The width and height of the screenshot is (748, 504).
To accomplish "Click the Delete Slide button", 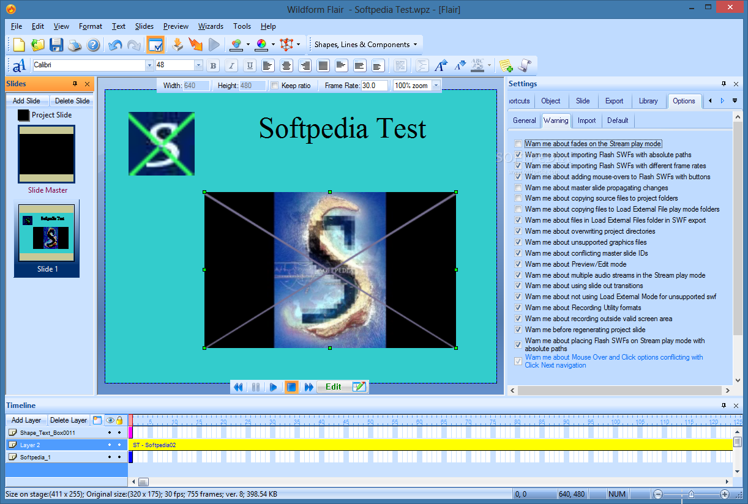I will point(72,101).
